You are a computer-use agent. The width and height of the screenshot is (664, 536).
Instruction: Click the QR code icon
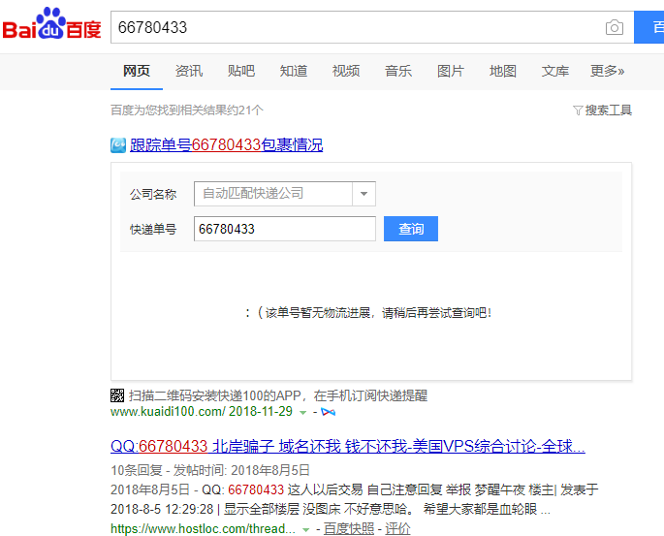point(117,395)
